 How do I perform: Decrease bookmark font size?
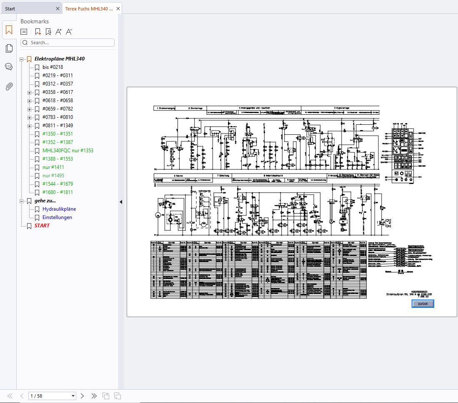point(69,32)
